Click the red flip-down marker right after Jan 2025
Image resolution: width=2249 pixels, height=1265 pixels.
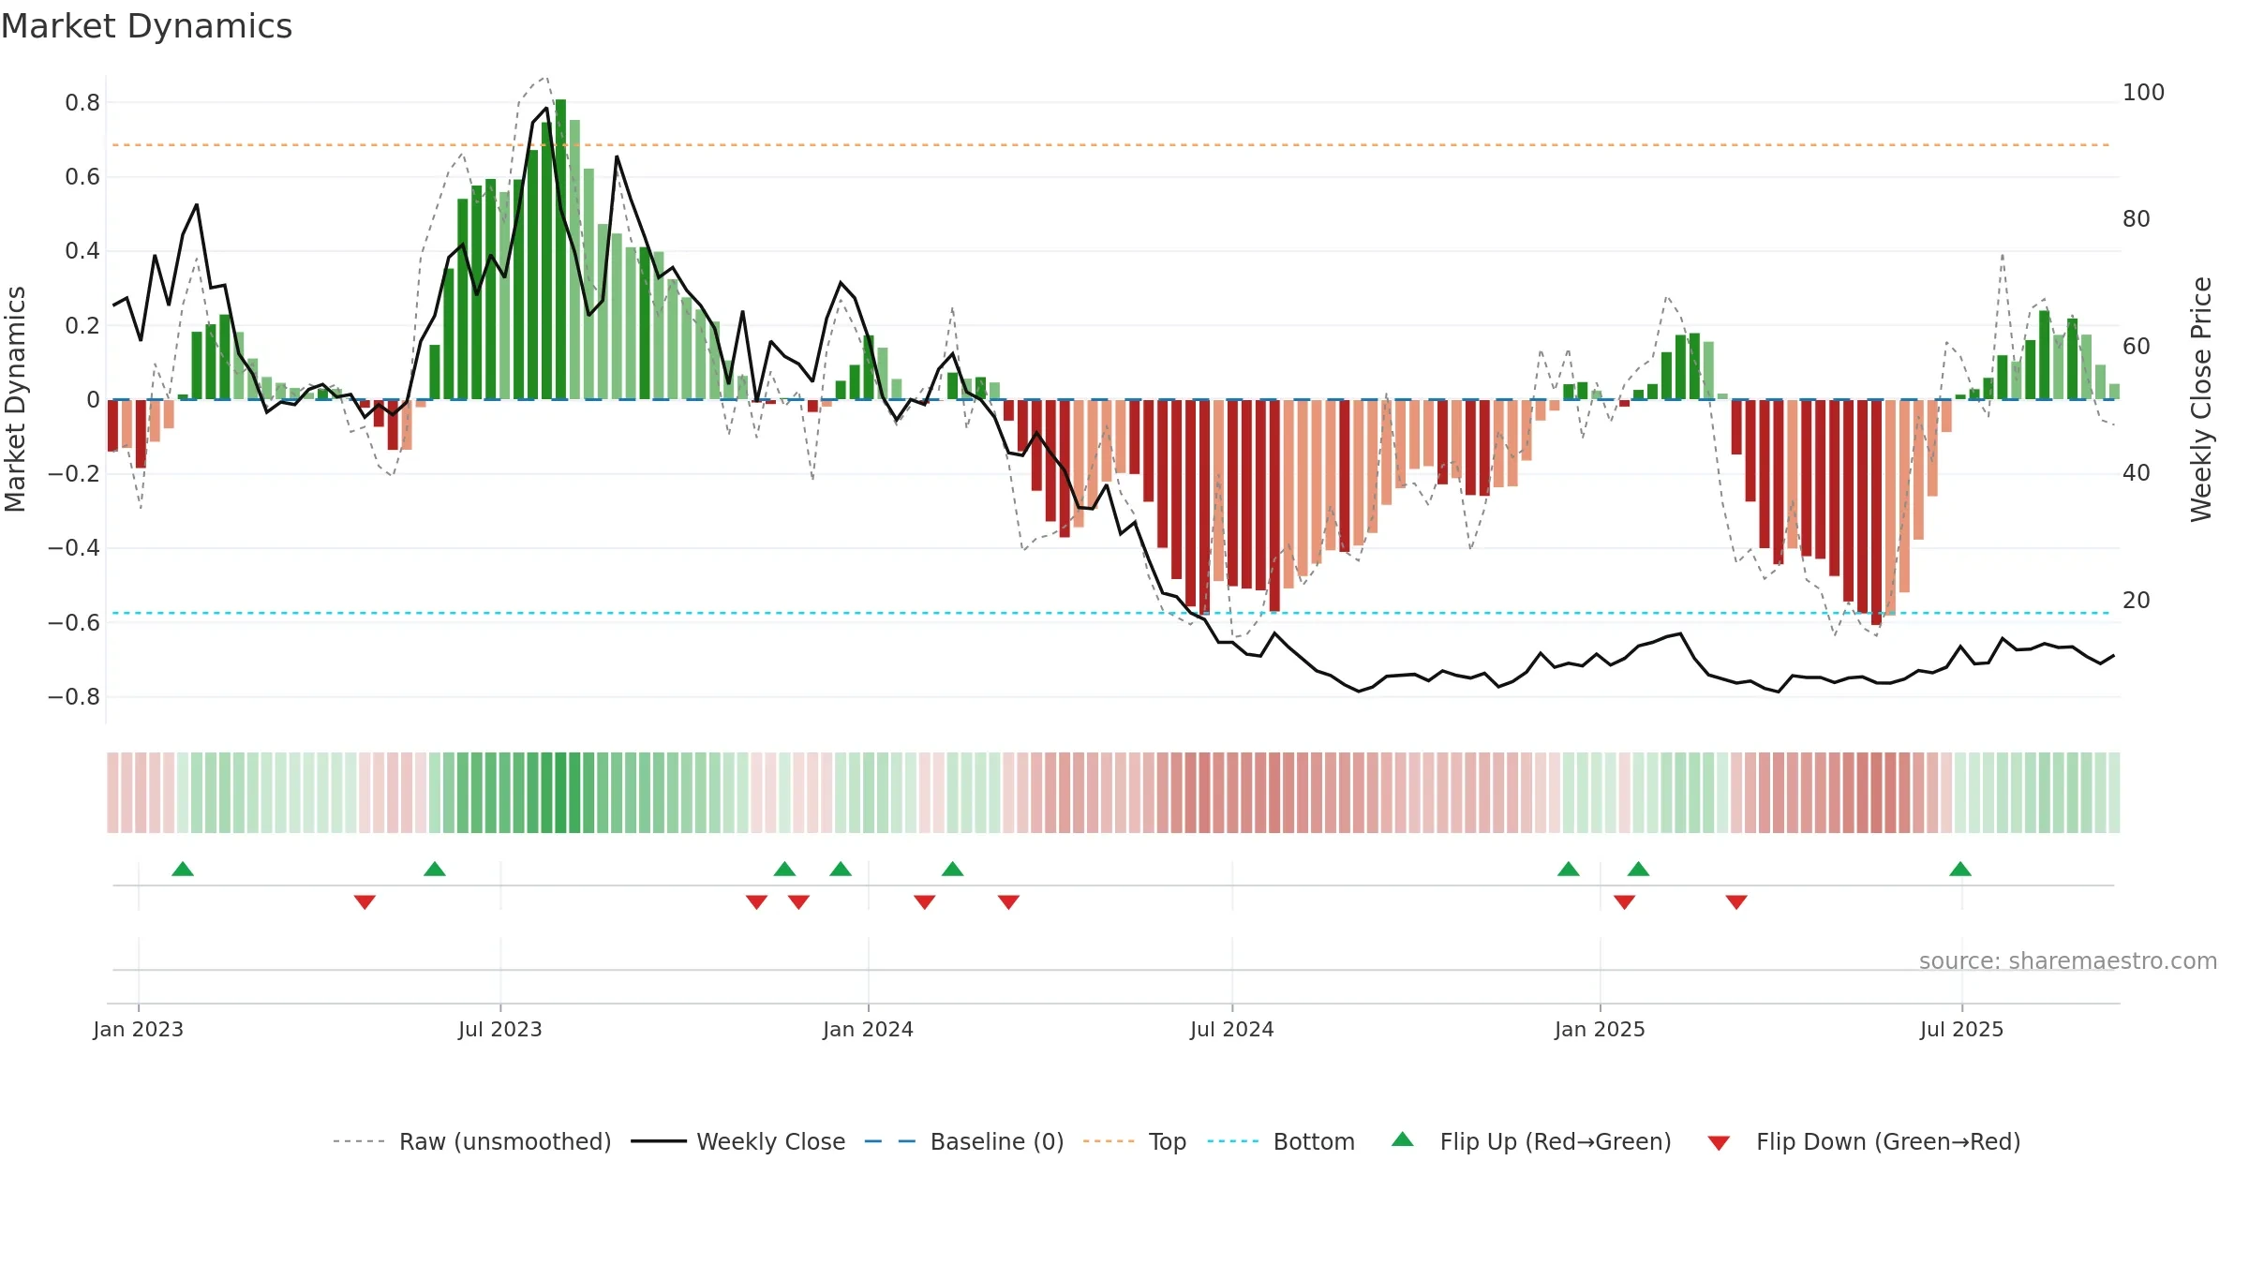click(1625, 901)
